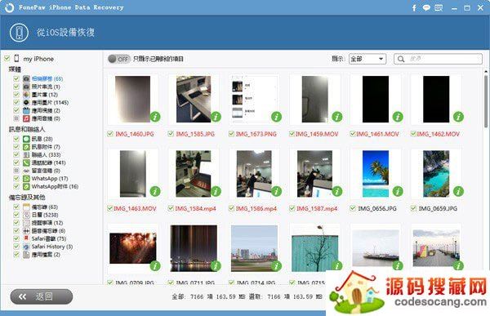This screenshot has height=316, width=490.
Task: Uncheck the checkbox for IMG_1460.JPG
Action: click(x=110, y=134)
